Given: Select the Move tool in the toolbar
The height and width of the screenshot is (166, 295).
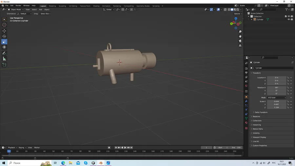Looking at the screenshot, I should (4, 31).
